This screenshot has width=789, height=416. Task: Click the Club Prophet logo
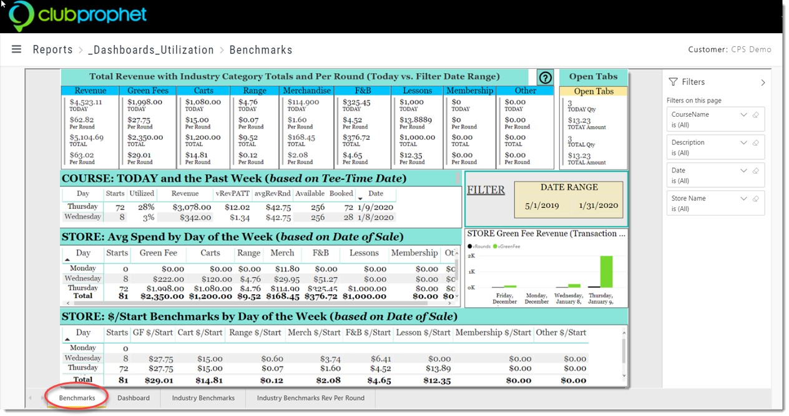pyautogui.click(x=78, y=16)
